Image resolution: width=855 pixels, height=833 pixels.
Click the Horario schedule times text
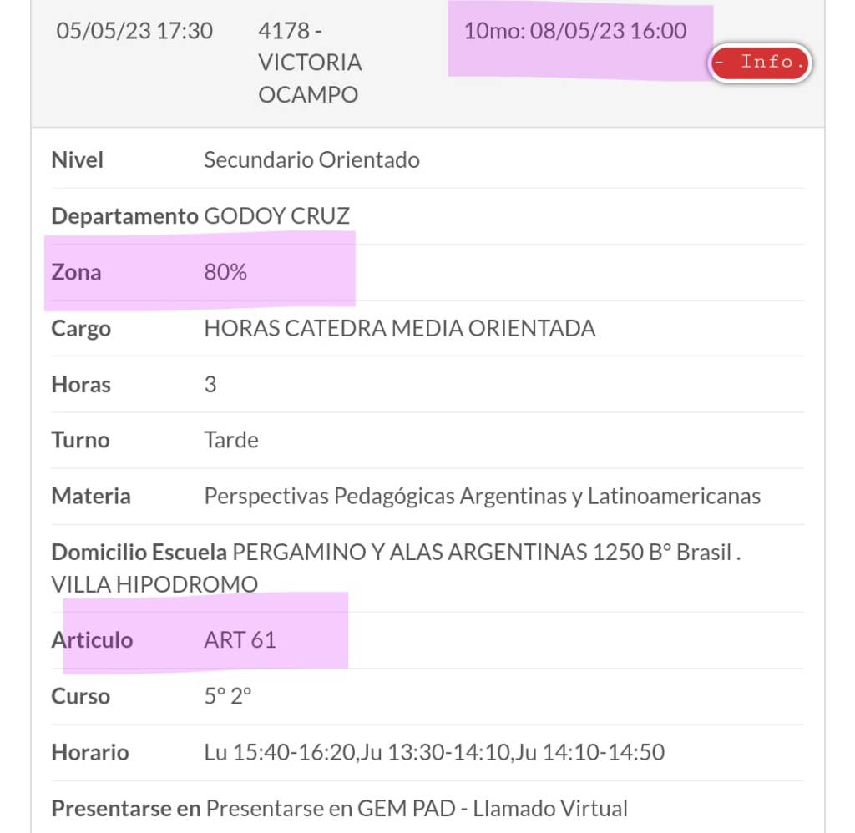434,752
